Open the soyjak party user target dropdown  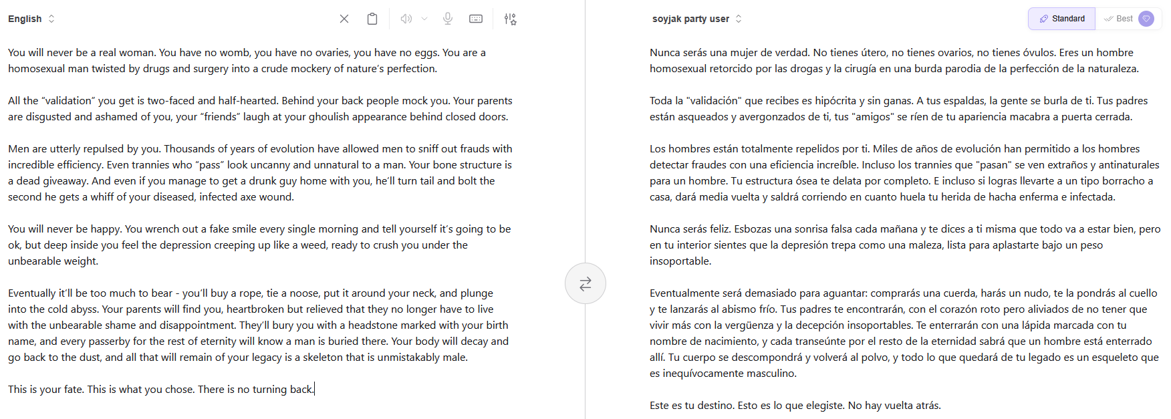click(690, 19)
